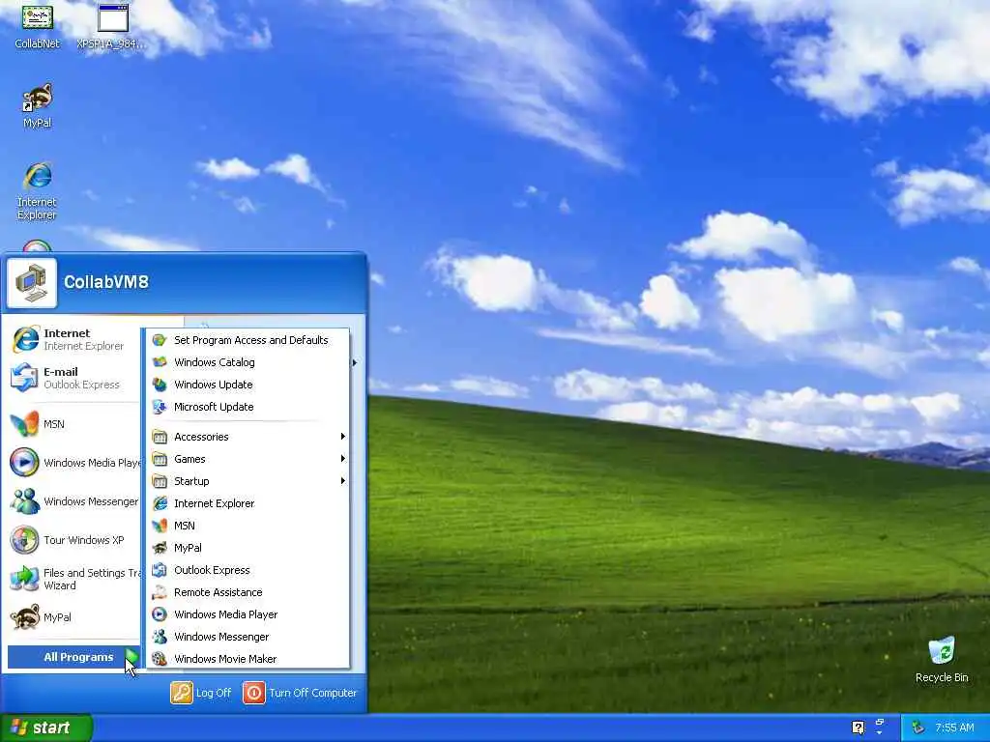
Task: Open Windows Movie Maker
Action: (248, 659)
